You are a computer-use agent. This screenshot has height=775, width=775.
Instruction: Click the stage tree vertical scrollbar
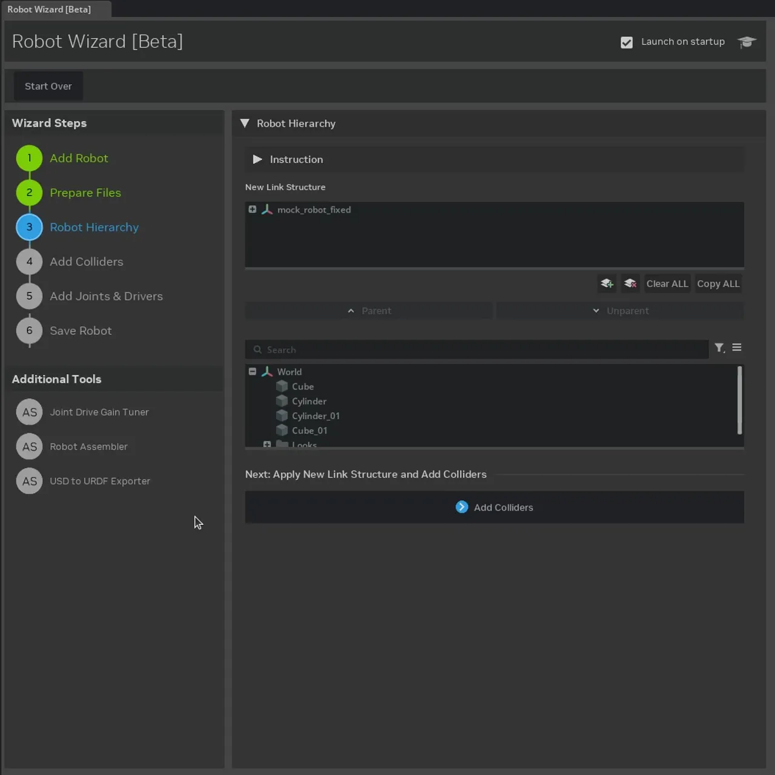pos(739,400)
